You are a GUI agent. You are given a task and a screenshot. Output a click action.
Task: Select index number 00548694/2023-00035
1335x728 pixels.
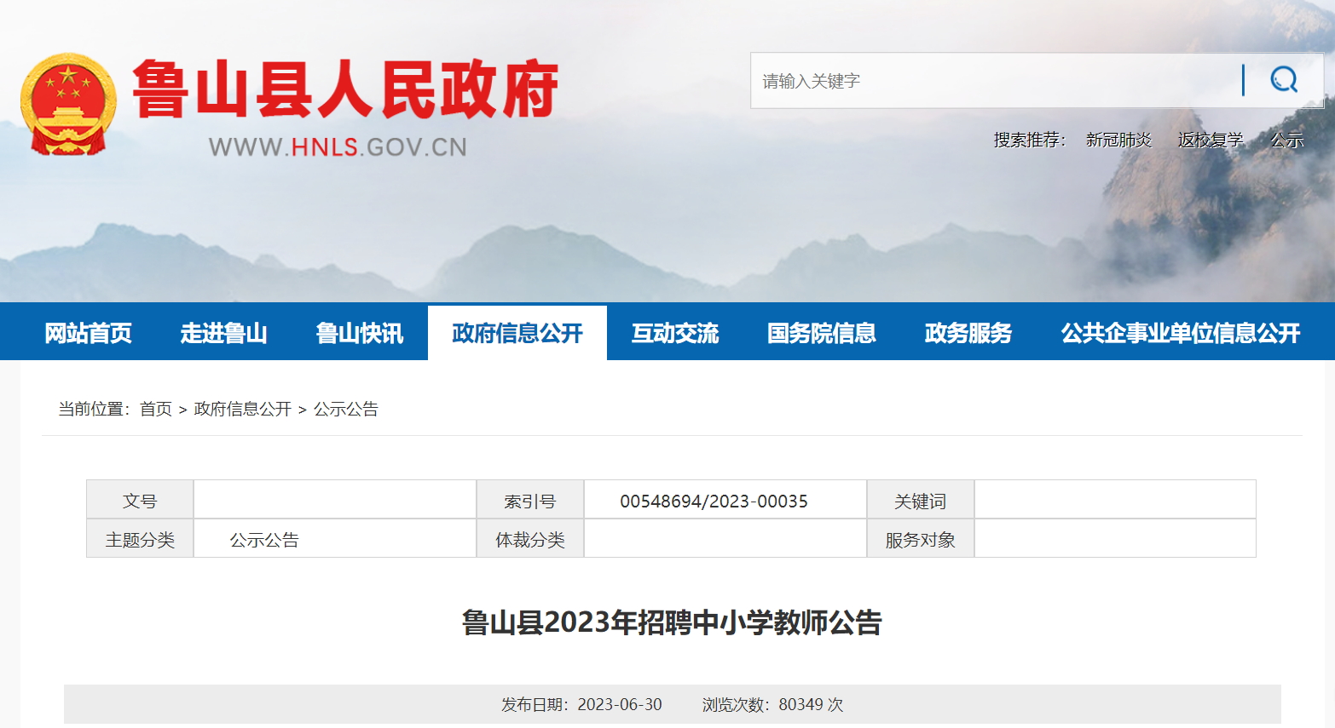pyautogui.click(x=714, y=502)
